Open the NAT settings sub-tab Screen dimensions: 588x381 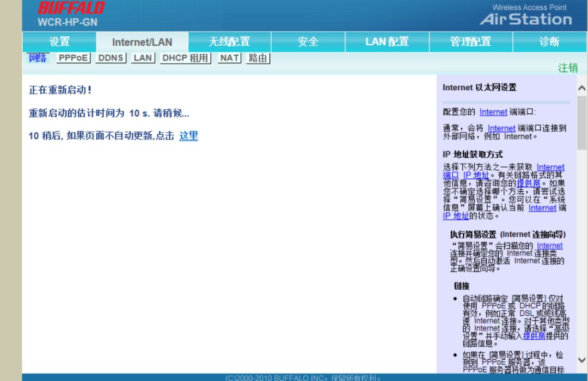click(x=228, y=58)
